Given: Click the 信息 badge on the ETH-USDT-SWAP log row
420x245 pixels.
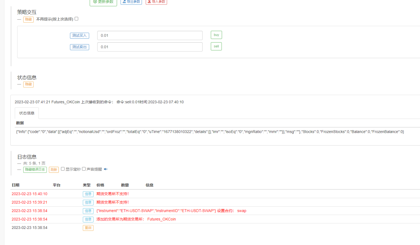Looking at the screenshot, I should 88,211.
